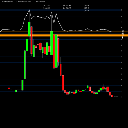Click the Monthly Charts title text
Screen dimensions: 128x128
coord(7,2)
